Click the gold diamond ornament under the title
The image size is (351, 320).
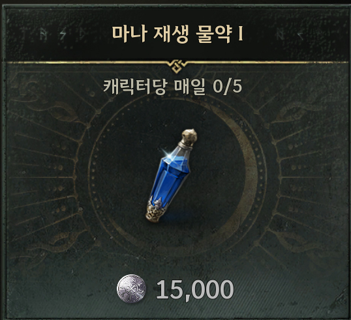[x=177, y=66]
